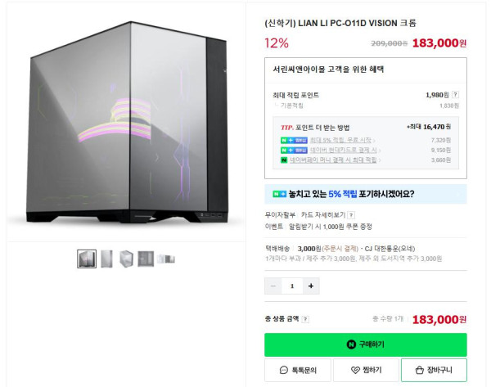491x387 pixels.
Task: Select the third product thumbnail
Action: point(126,259)
